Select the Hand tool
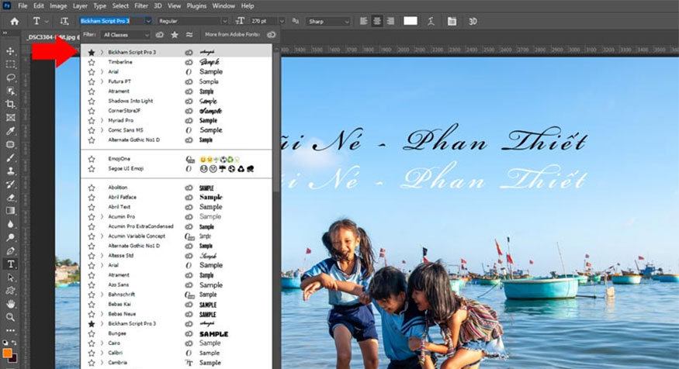679x369 pixels. tap(11, 303)
